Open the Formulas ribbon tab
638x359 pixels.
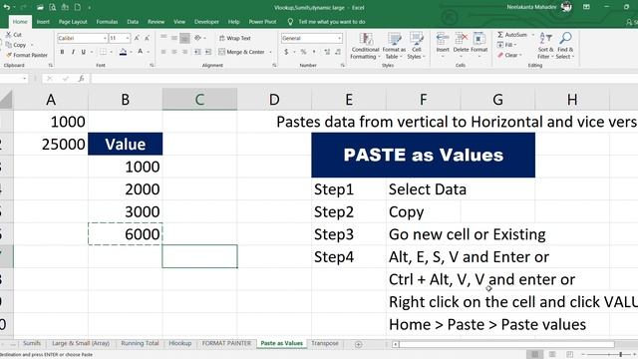coord(107,22)
